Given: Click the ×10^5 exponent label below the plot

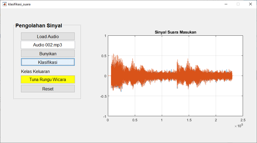Looking at the screenshot, I should [x=239, y=126].
